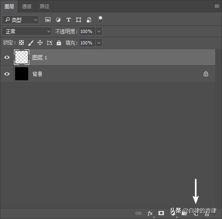222x219 pixels.
Task: Click the link layers icon
Action: 138,213
